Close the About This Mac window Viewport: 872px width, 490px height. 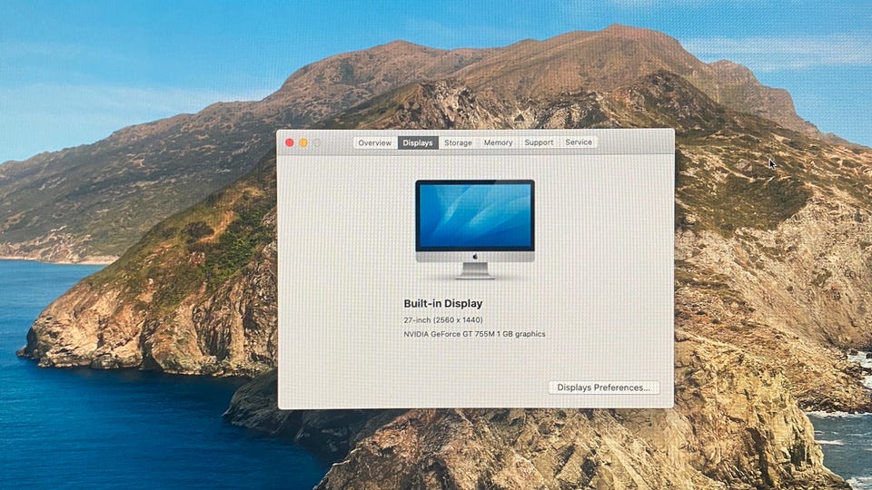290,142
